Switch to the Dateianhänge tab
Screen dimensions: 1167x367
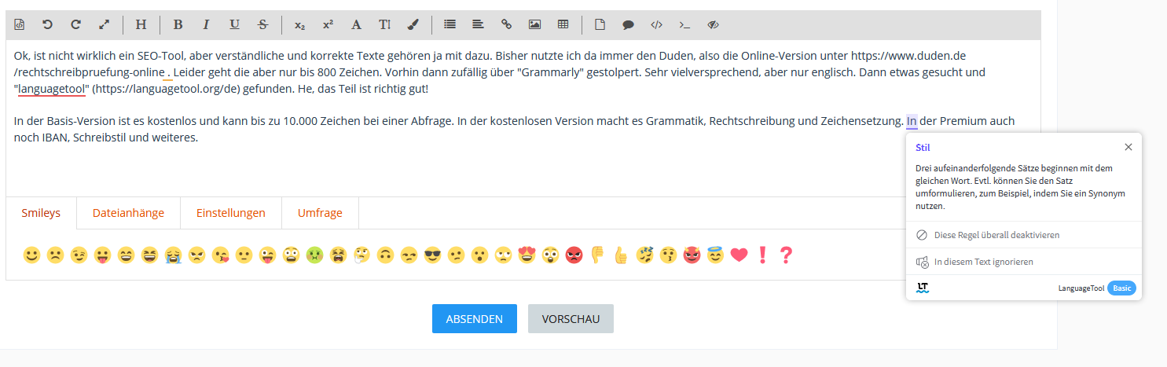point(128,213)
